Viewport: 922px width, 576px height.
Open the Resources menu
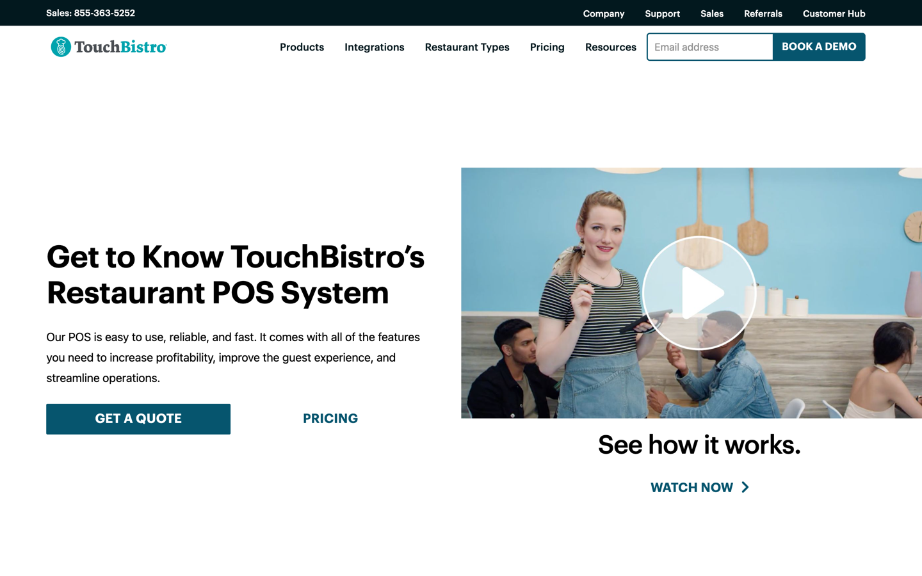pos(611,47)
